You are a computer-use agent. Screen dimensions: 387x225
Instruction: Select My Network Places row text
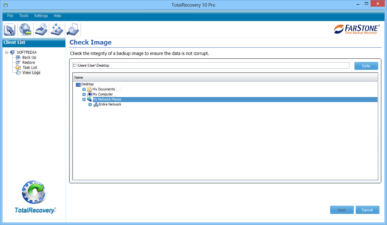click(x=107, y=99)
